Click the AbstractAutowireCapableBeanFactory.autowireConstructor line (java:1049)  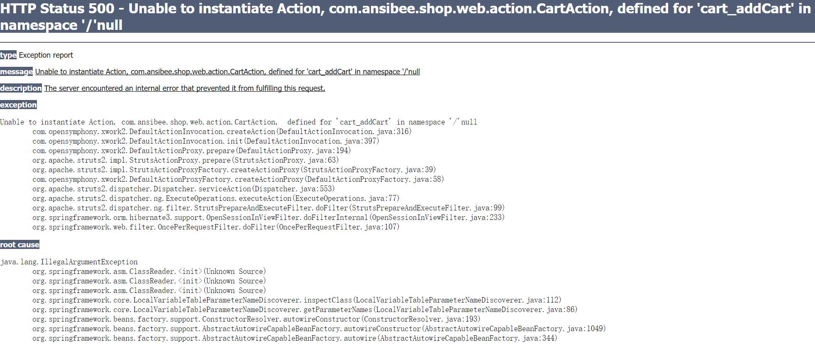319,329
